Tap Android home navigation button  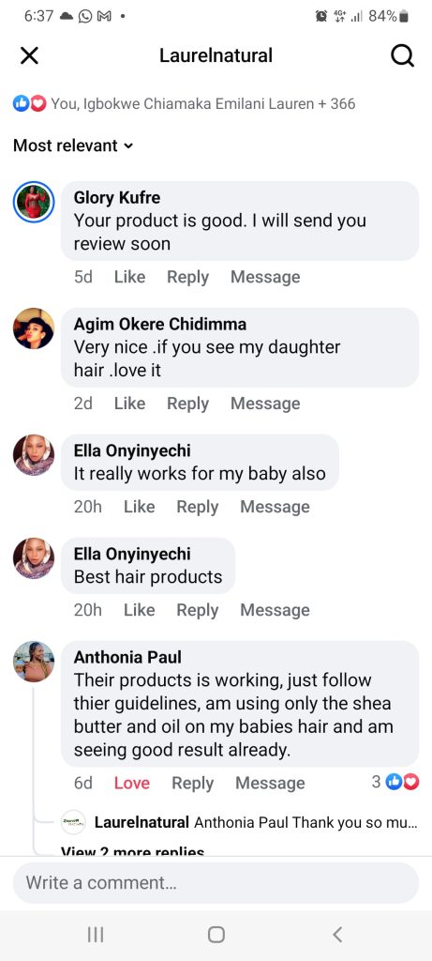(216, 934)
